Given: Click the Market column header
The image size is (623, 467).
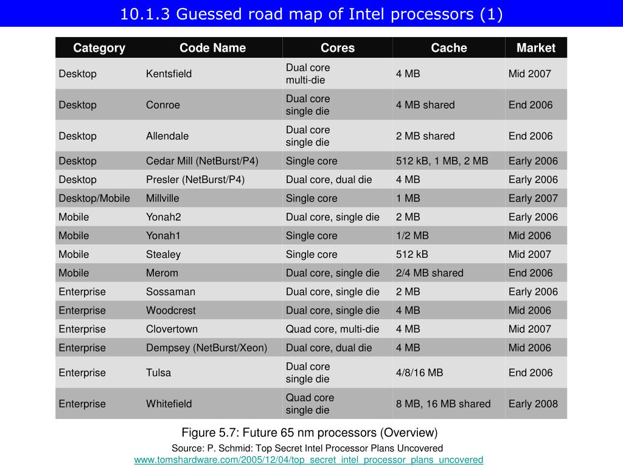Looking at the screenshot, I should point(535,47).
